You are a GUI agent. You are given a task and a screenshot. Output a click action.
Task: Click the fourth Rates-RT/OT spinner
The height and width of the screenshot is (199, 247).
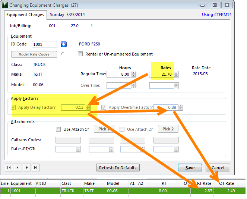pyautogui.click(x=176, y=149)
